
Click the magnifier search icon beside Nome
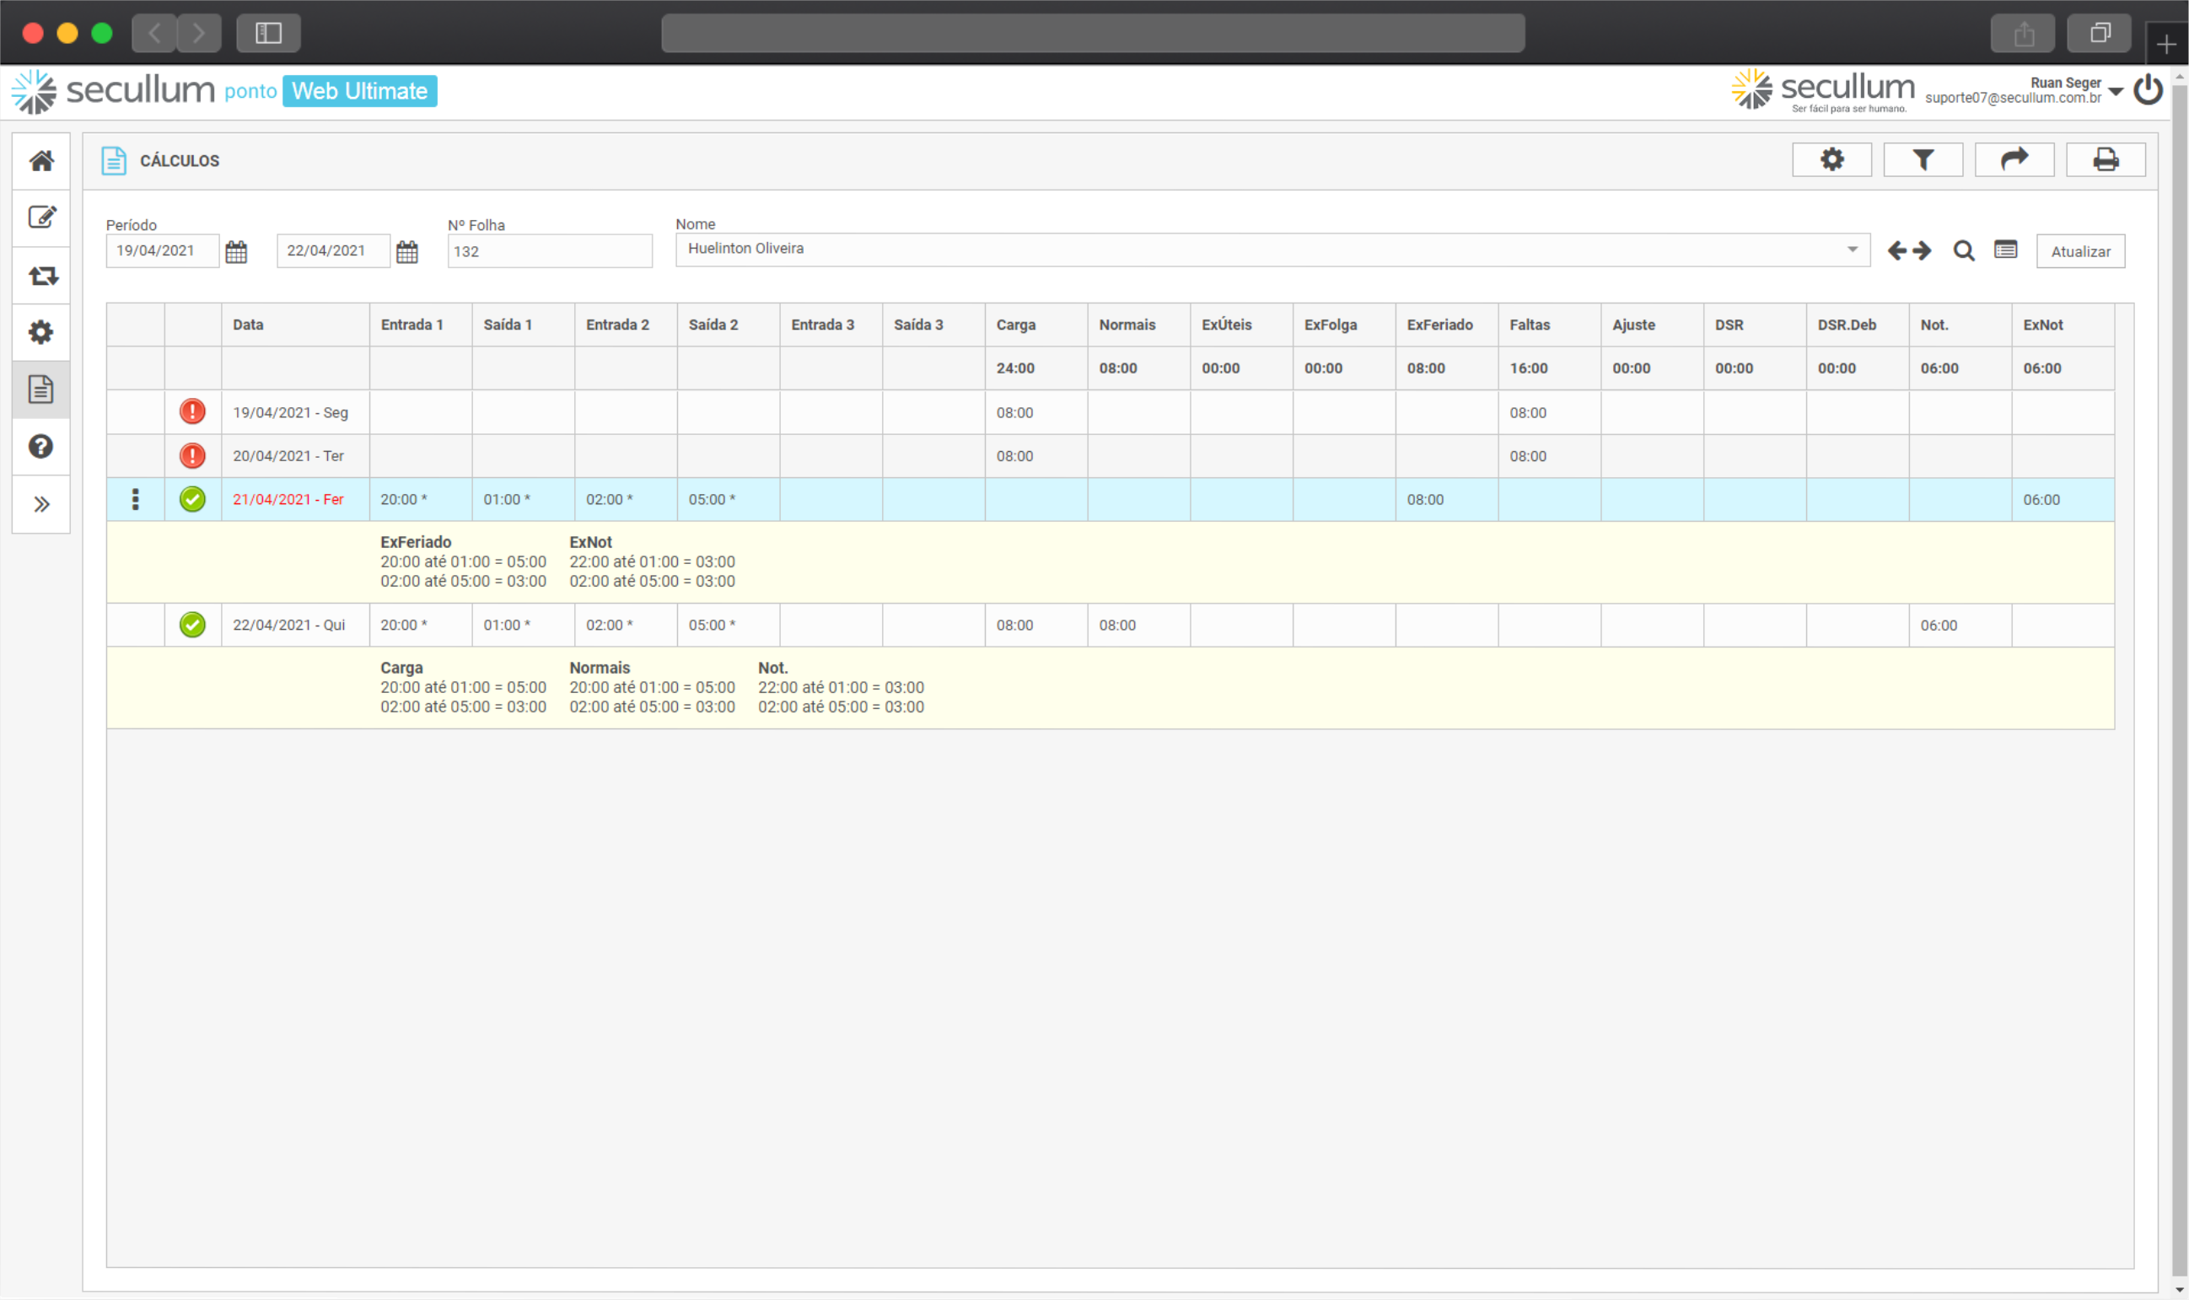[1963, 251]
